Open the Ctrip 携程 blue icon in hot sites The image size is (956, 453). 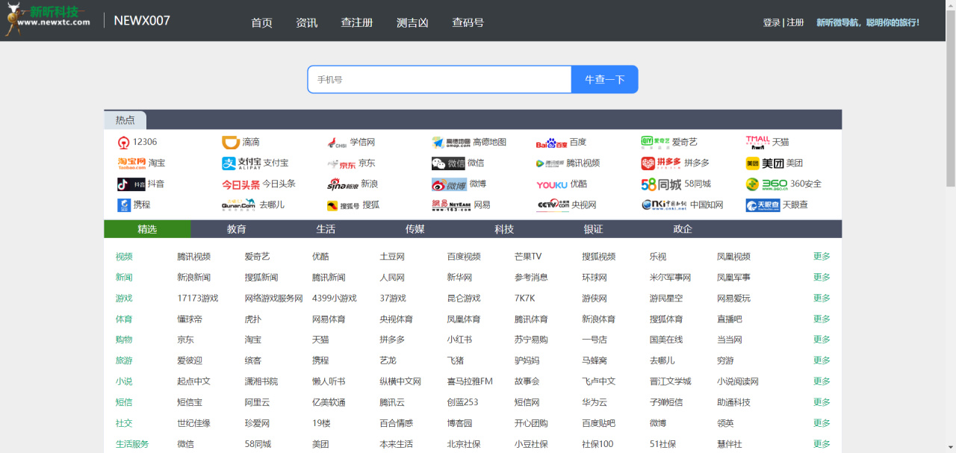point(124,205)
